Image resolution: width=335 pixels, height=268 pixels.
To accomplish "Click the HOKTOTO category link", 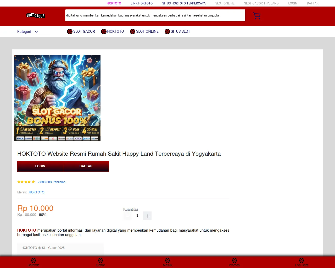I will (115, 31).
